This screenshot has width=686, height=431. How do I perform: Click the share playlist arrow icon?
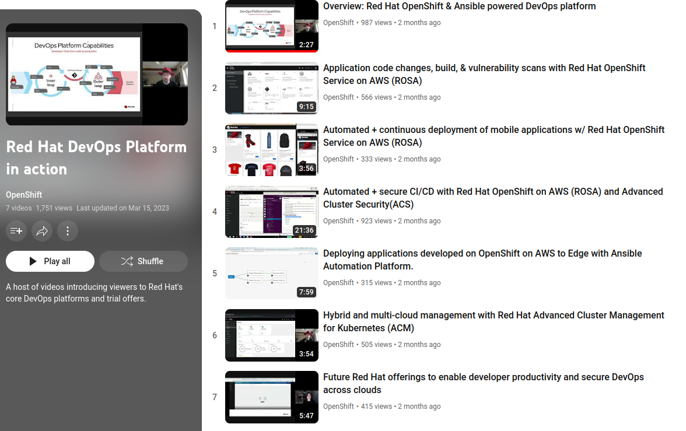(x=41, y=231)
